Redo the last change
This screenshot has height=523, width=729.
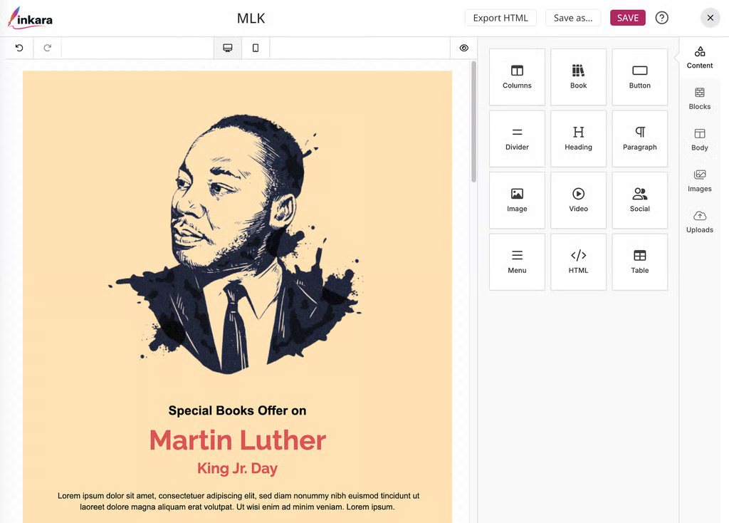(47, 48)
